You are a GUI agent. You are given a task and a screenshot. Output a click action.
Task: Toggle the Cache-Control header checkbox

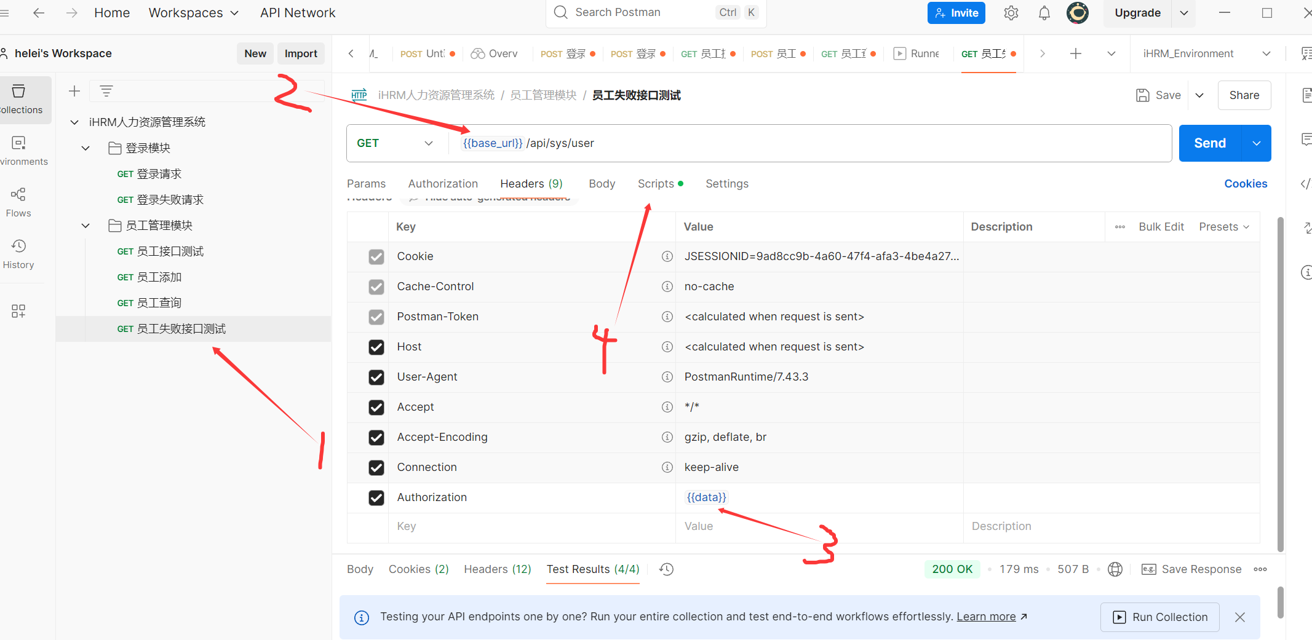tap(376, 287)
